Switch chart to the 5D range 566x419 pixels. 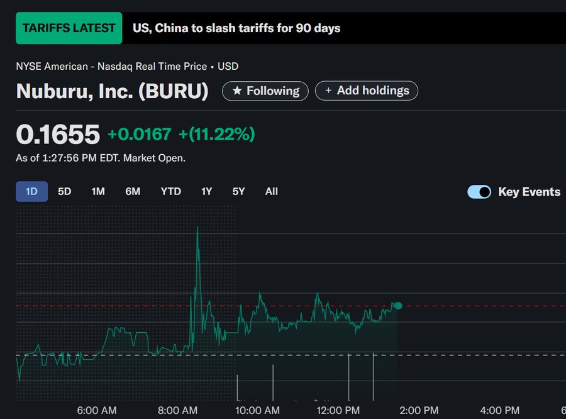point(65,191)
